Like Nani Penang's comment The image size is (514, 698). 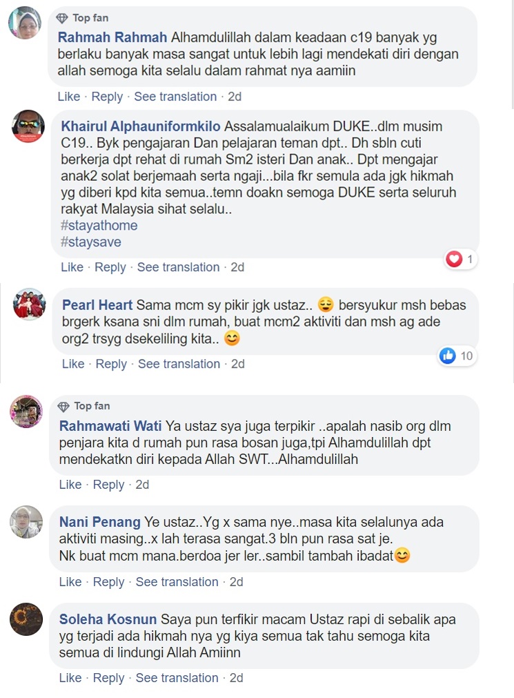pos(70,582)
